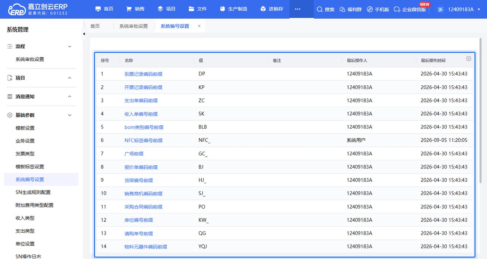Click the 生产制造 puzzle icon
The height and width of the screenshot is (259, 487).
click(223, 9)
